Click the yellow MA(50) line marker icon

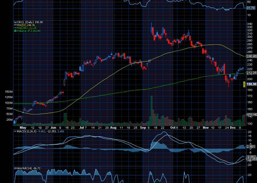point(15,25)
